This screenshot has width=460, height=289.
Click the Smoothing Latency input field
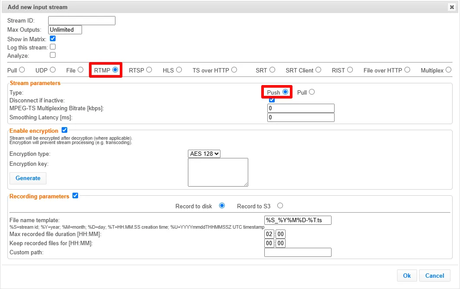tap(301, 117)
